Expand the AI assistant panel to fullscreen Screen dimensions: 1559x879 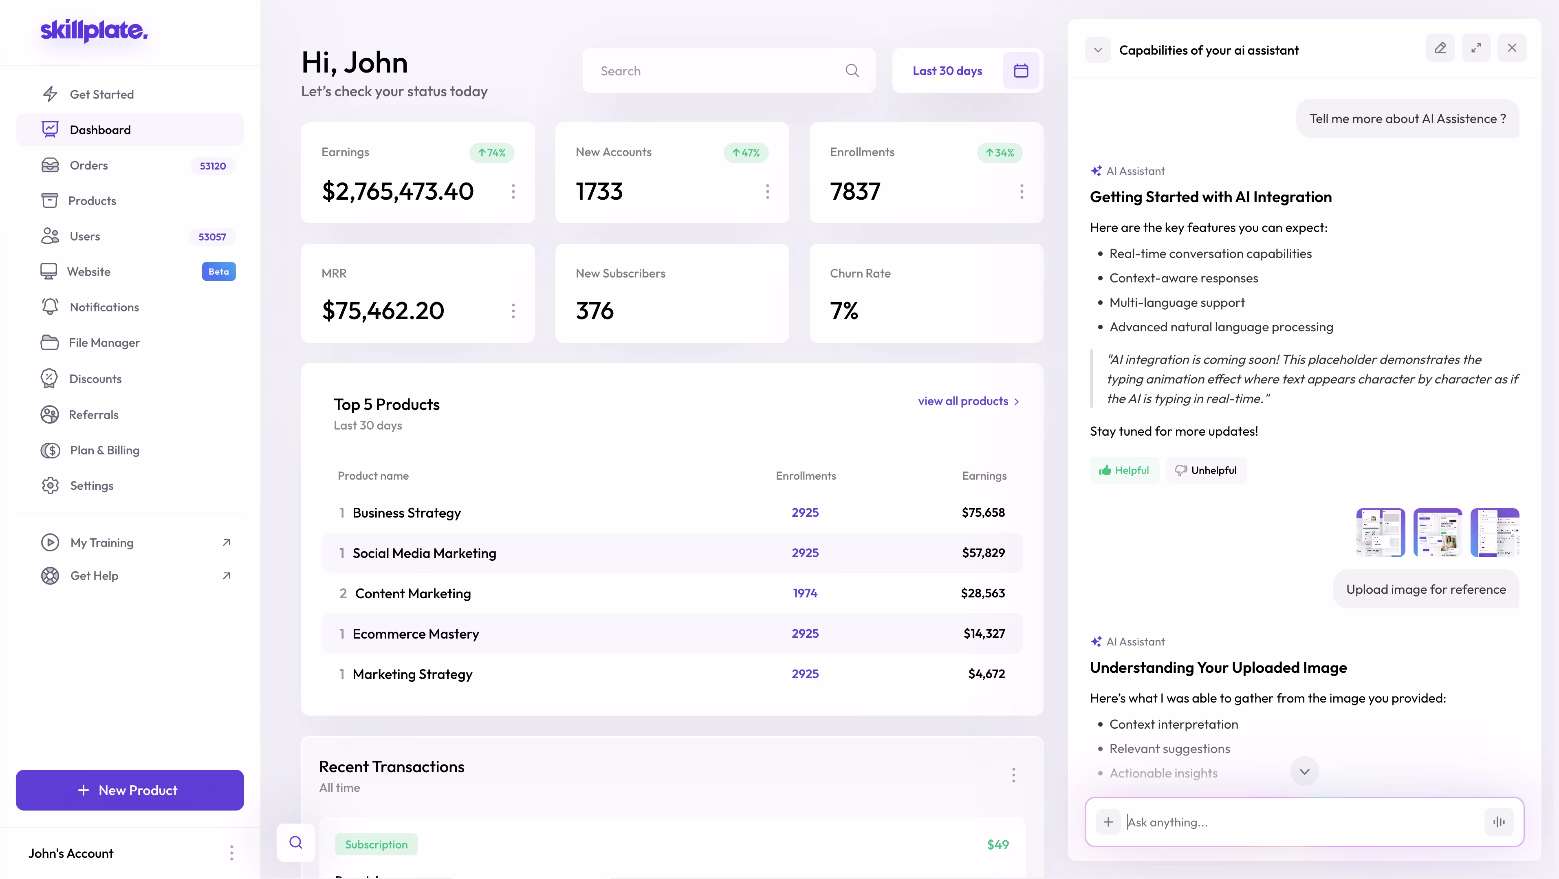(1476, 48)
